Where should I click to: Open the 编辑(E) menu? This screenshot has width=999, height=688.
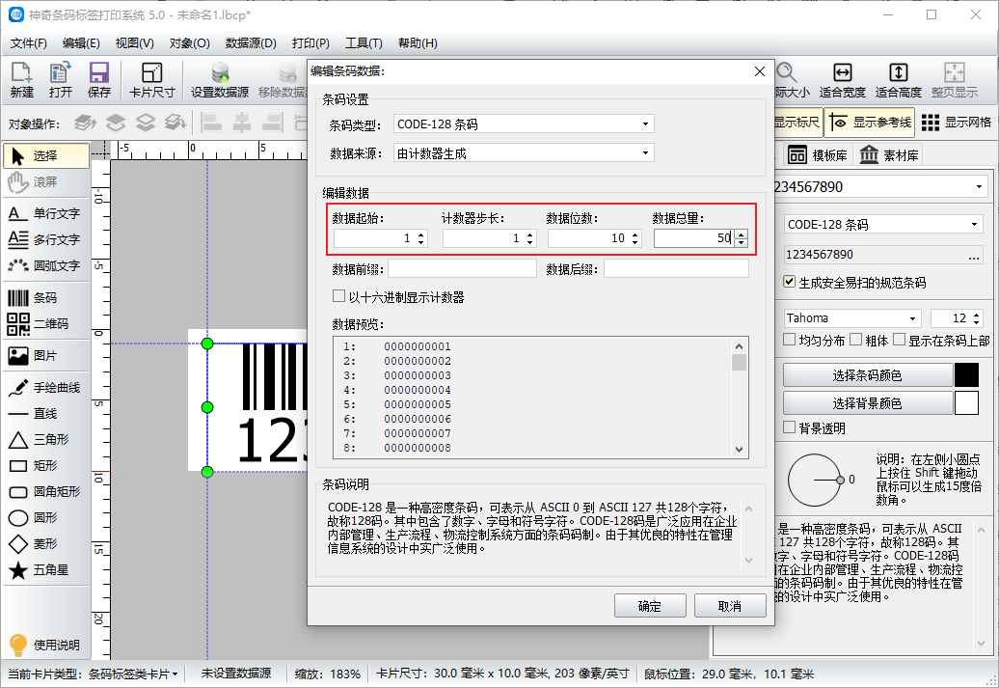(82, 43)
